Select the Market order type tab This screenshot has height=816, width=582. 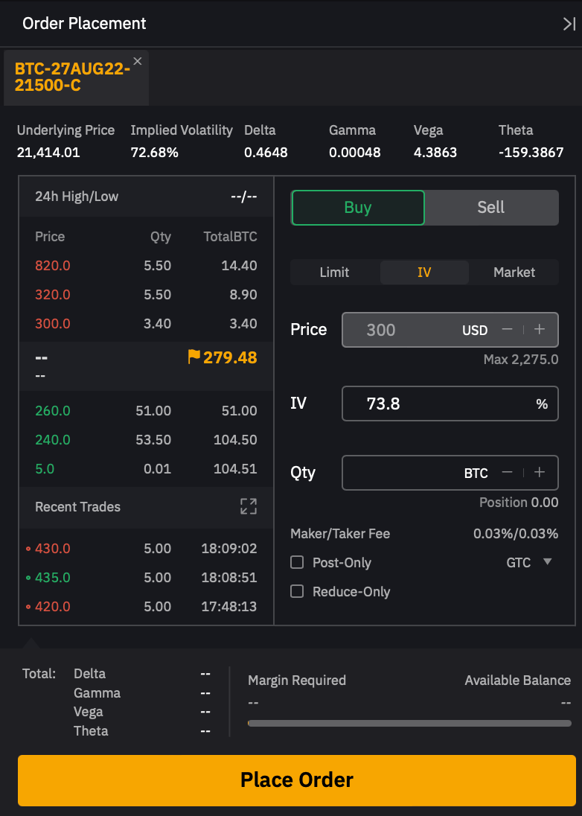(x=514, y=272)
